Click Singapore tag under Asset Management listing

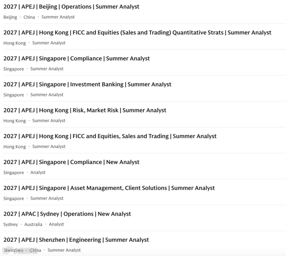[x=14, y=199]
